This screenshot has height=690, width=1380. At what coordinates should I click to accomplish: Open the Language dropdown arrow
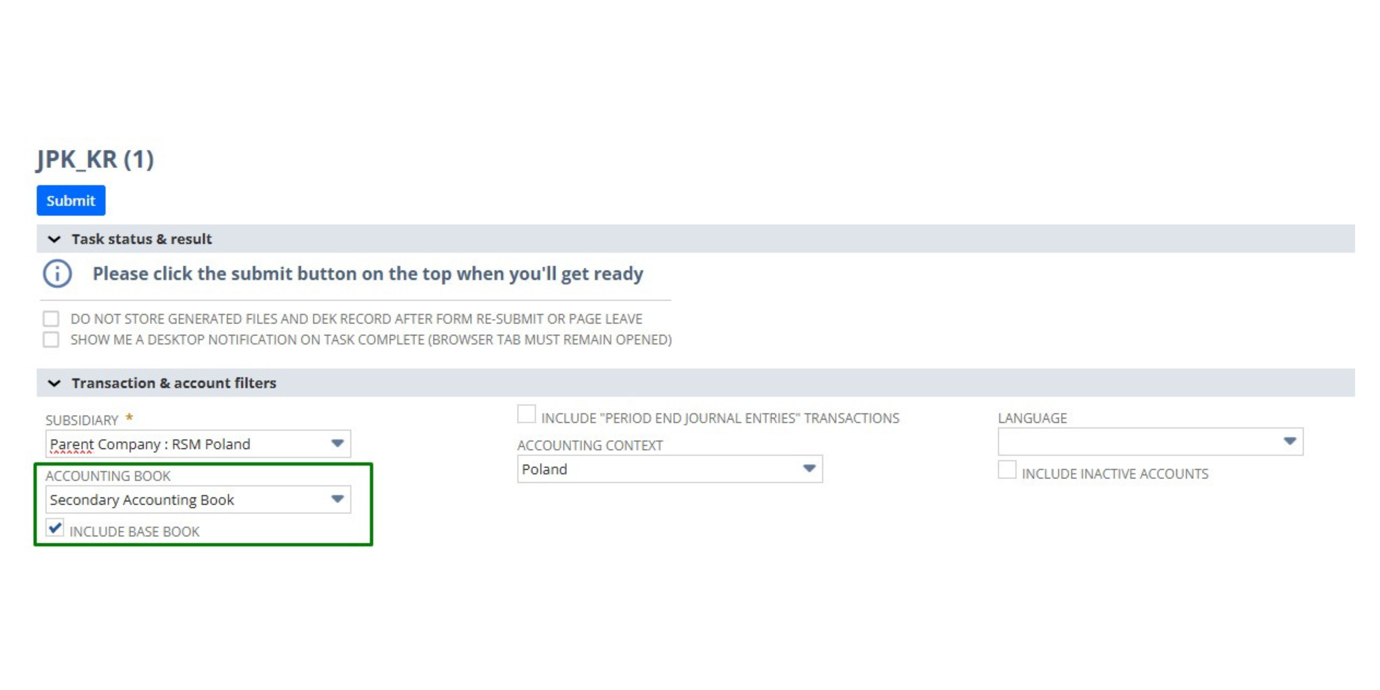click(1289, 441)
